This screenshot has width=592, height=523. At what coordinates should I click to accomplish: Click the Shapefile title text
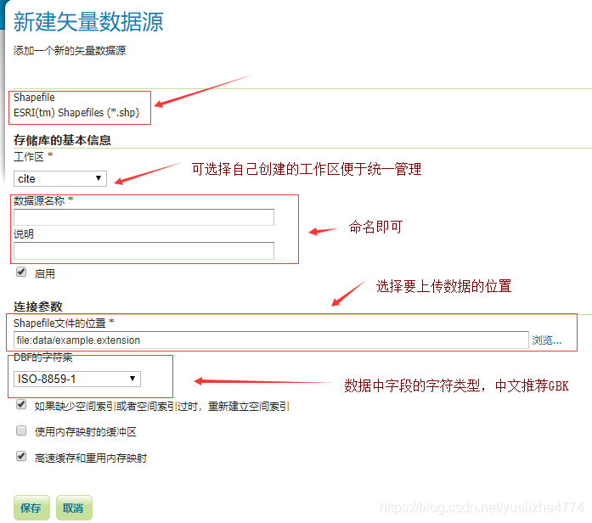click(34, 98)
